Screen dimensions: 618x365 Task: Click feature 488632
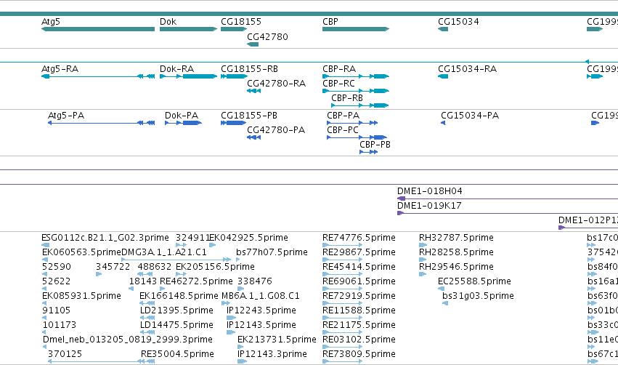tap(143, 274)
